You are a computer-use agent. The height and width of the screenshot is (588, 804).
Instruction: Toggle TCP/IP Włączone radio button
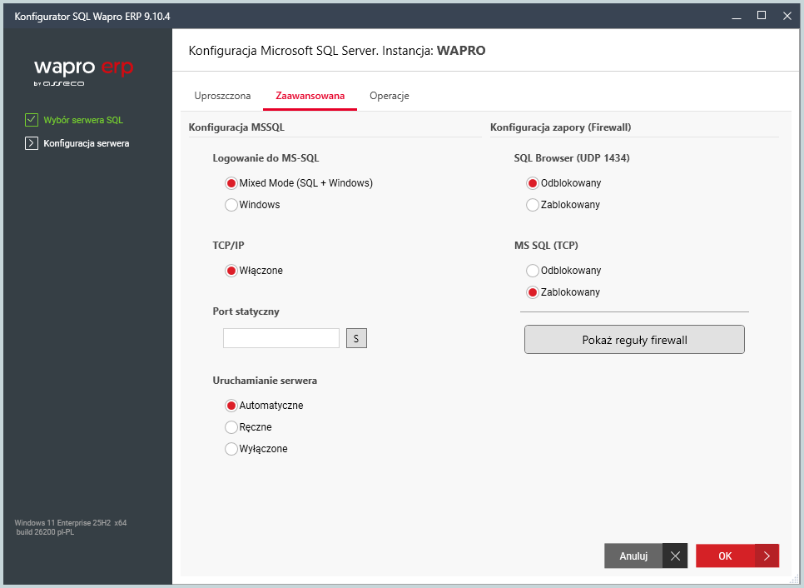[x=231, y=271]
